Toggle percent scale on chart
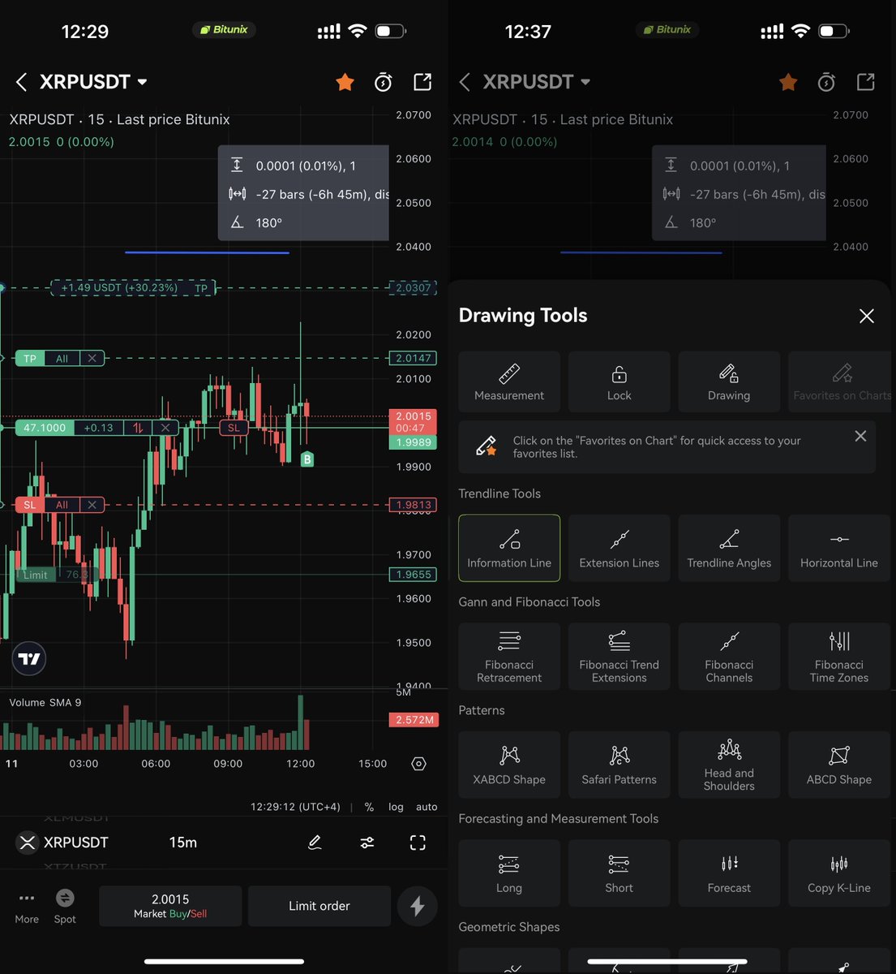 [x=369, y=807]
